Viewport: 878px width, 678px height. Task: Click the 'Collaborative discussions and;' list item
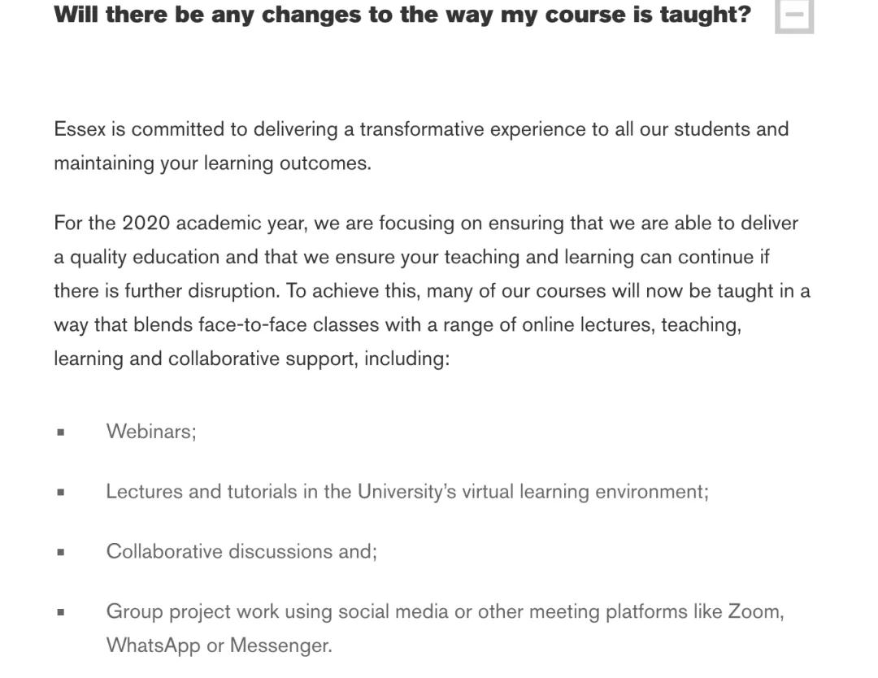tap(241, 551)
